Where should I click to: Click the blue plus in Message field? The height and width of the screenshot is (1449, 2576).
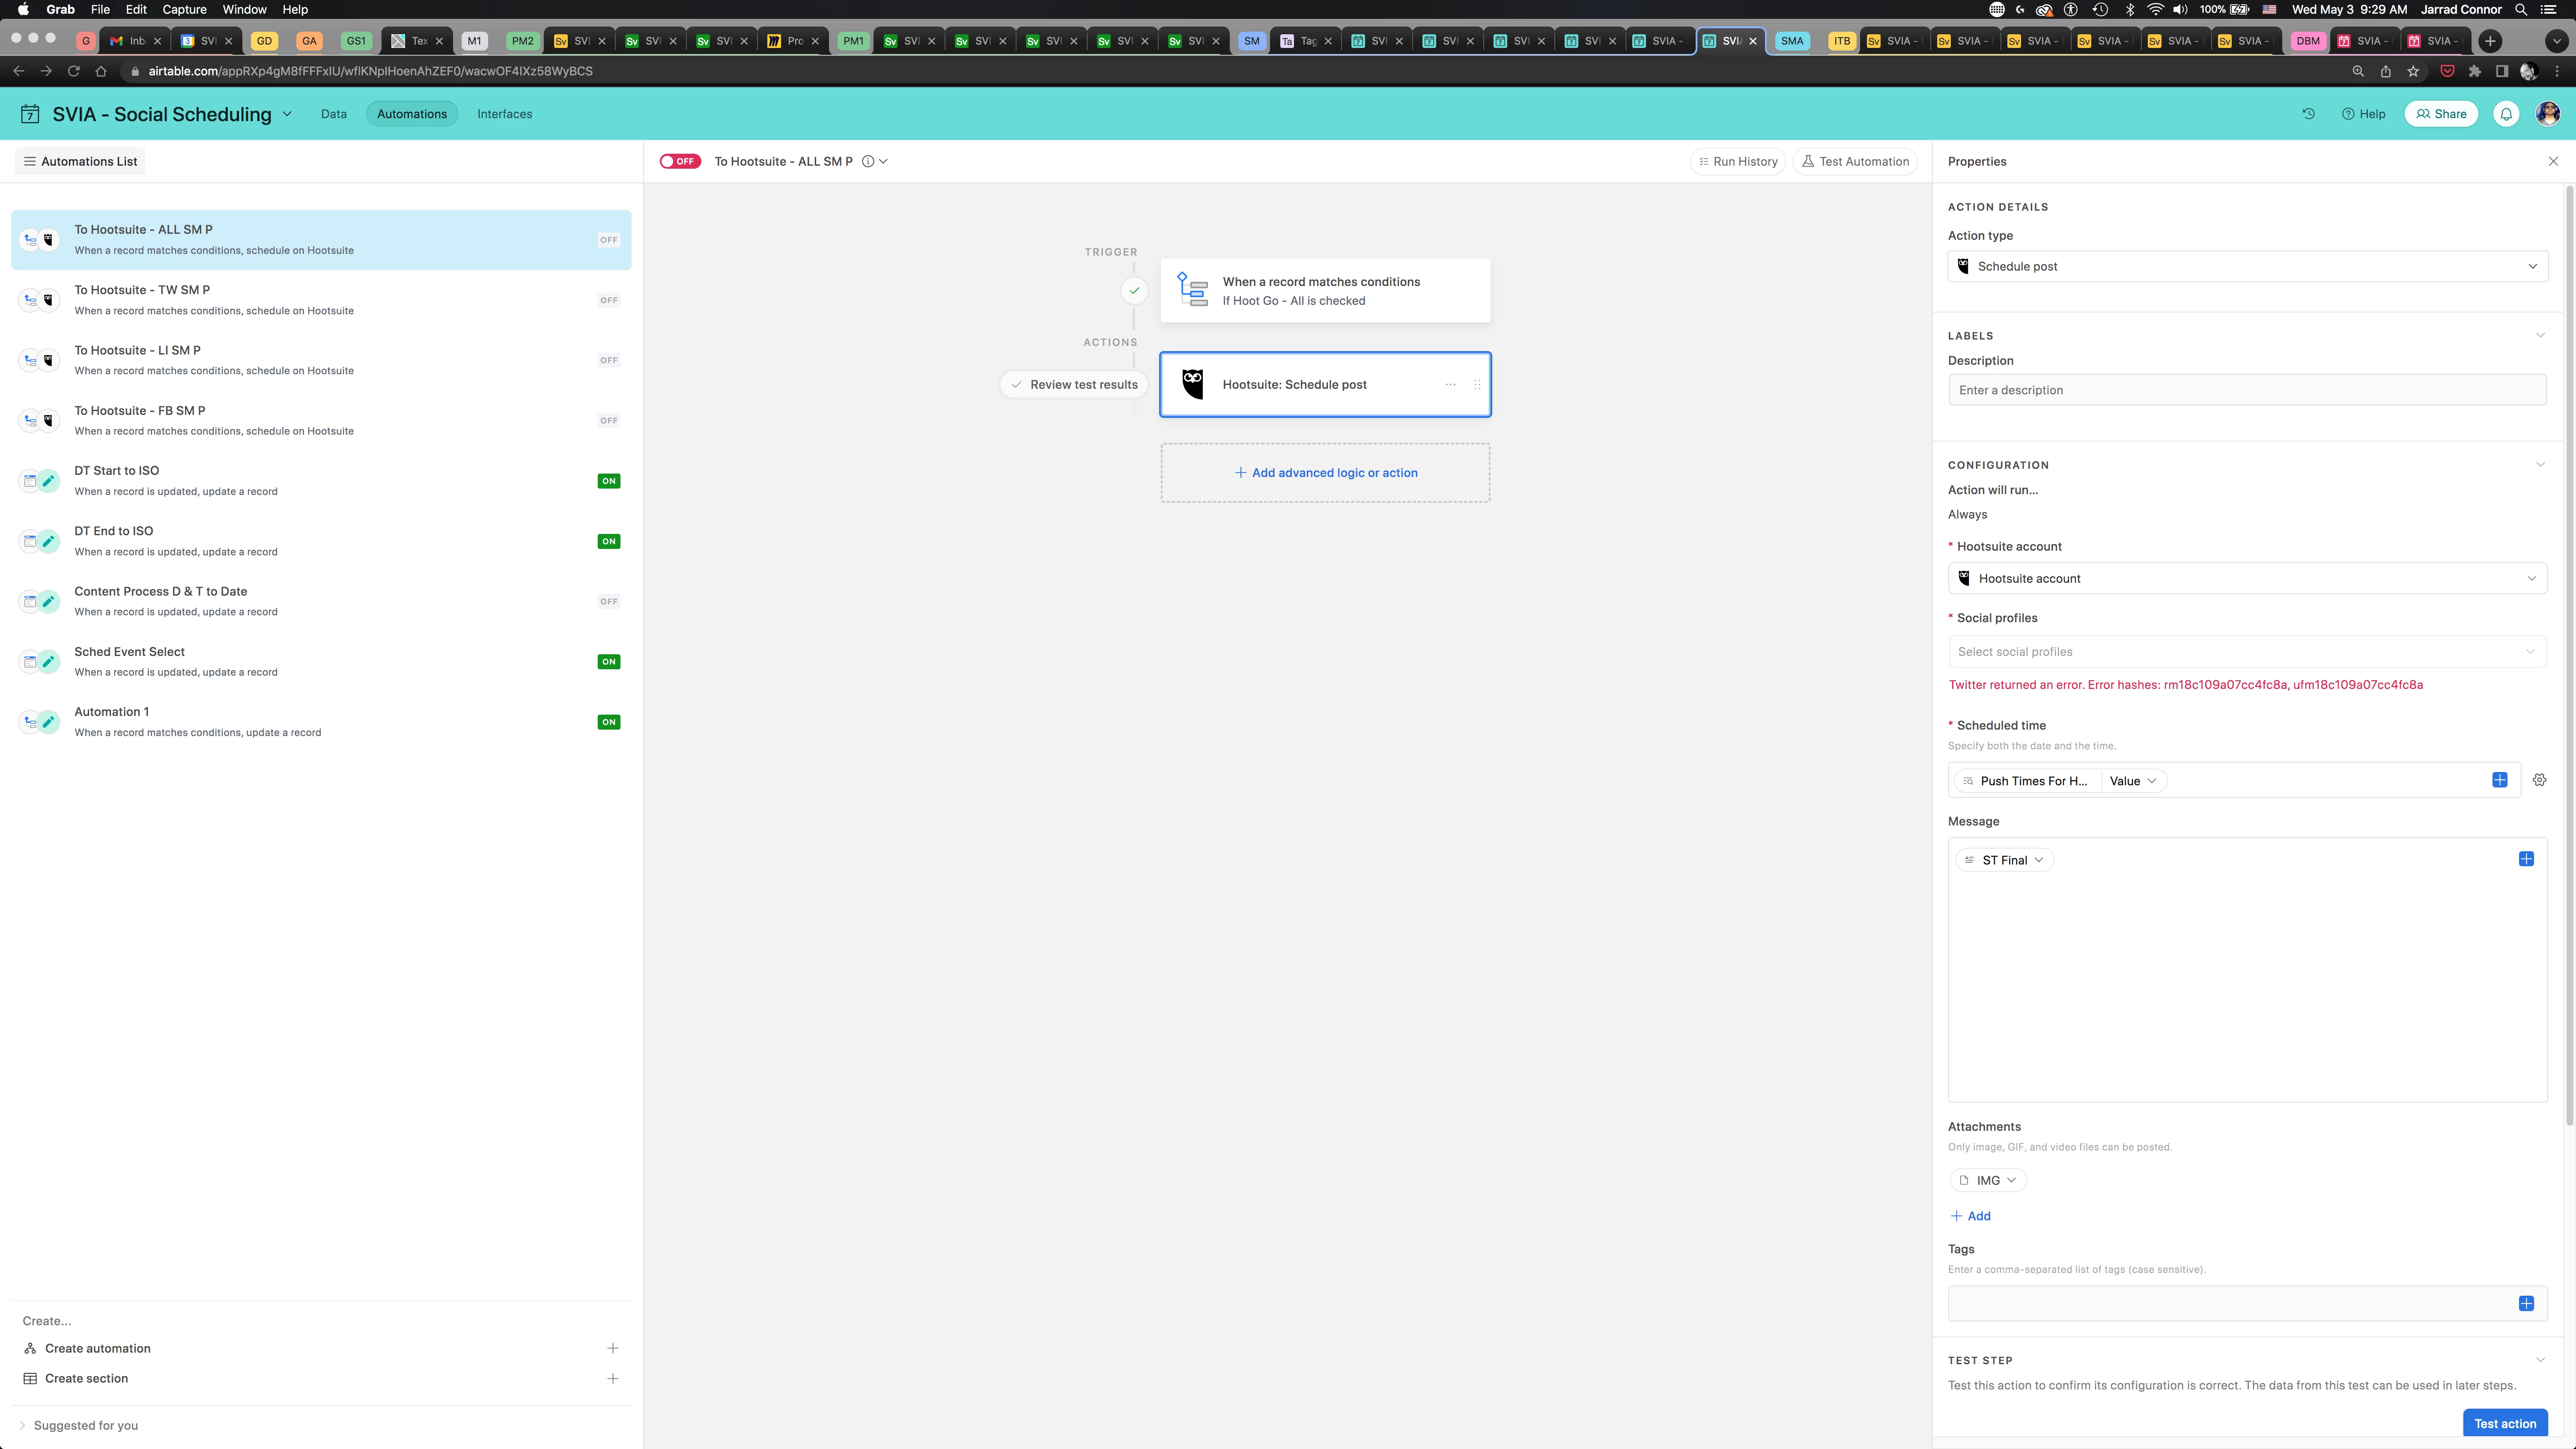click(x=2526, y=859)
